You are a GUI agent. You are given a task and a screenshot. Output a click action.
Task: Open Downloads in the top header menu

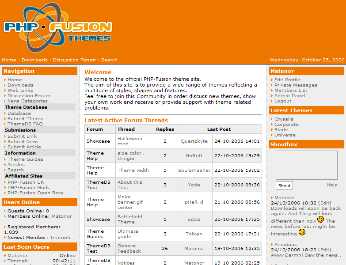click(34, 60)
